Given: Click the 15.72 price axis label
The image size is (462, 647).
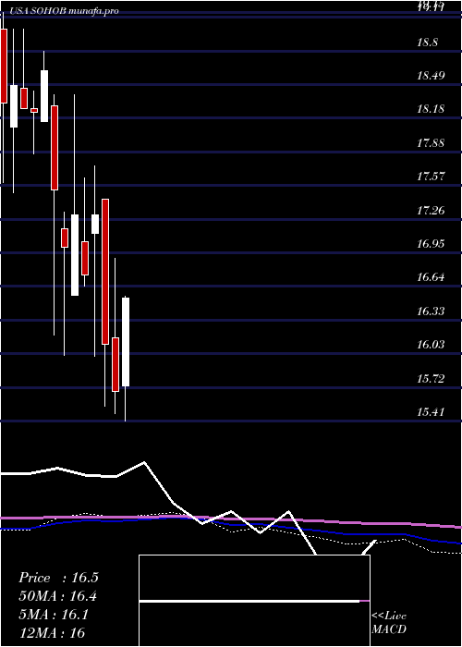Looking at the screenshot, I should 431,378.
